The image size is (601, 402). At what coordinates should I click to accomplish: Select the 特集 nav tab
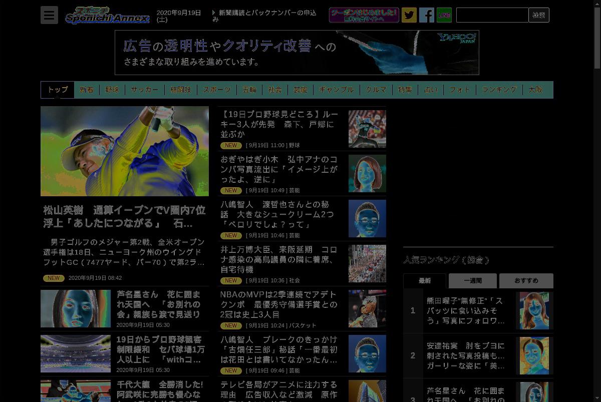405,90
